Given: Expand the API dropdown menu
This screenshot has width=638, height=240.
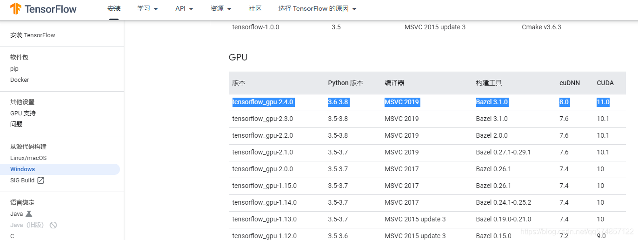Looking at the screenshot, I should [184, 9].
